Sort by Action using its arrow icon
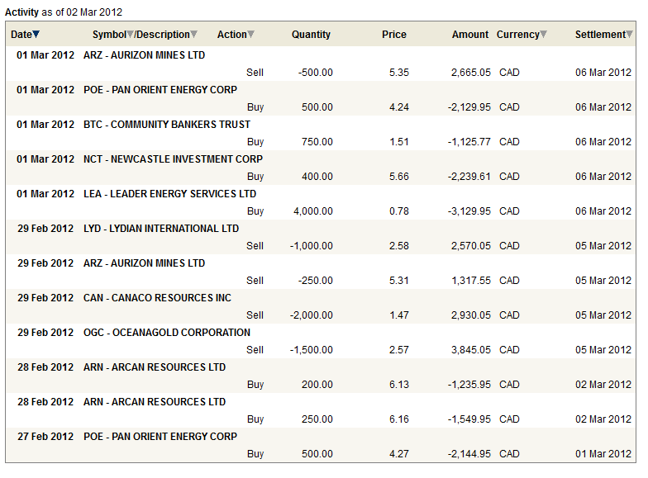Screen dimensions: 648x478 coord(251,35)
